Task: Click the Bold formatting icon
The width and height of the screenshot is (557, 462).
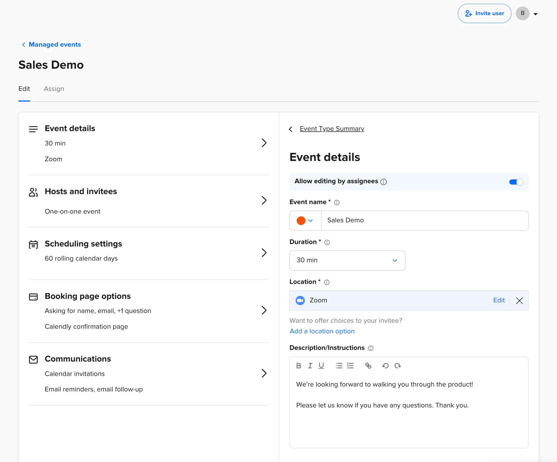Action: coord(299,366)
